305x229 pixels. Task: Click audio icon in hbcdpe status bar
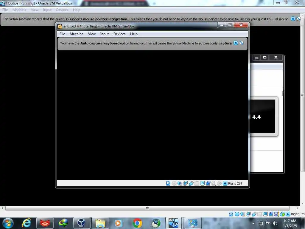click(242, 214)
